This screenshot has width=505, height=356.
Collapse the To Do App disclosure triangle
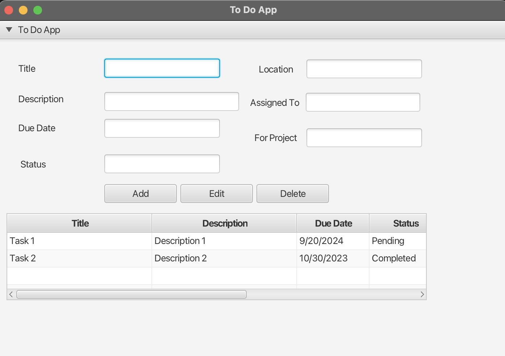(x=9, y=30)
